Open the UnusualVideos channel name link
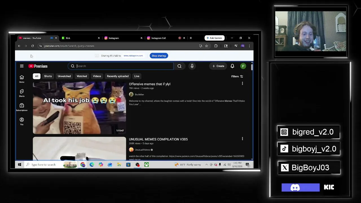 (x=142, y=150)
